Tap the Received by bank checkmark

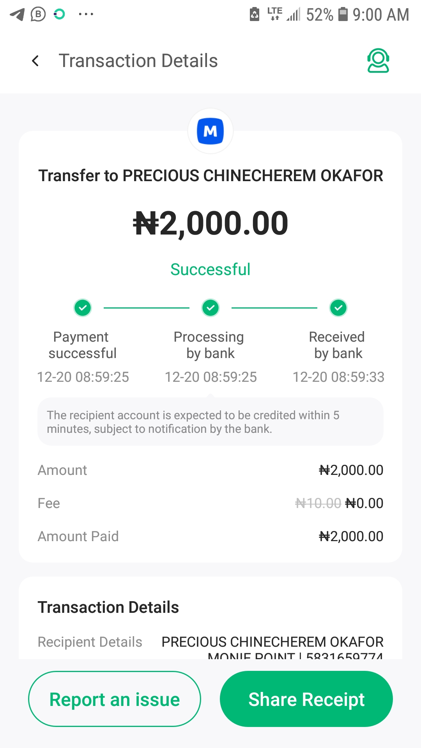338,308
